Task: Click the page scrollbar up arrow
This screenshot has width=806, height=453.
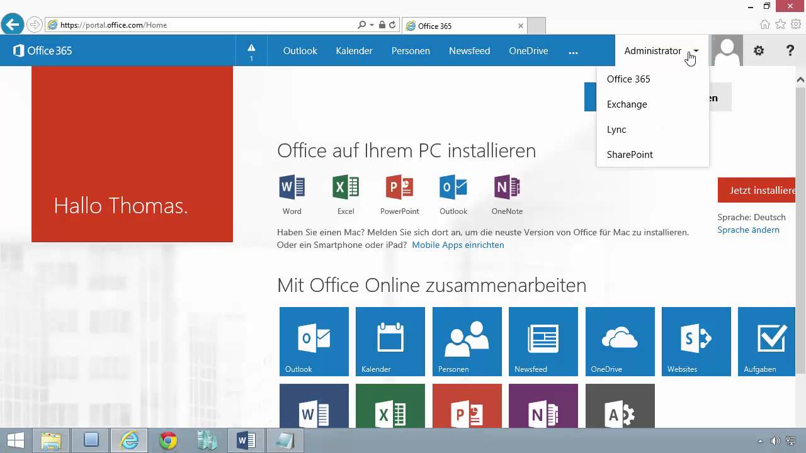Action: pos(800,80)
